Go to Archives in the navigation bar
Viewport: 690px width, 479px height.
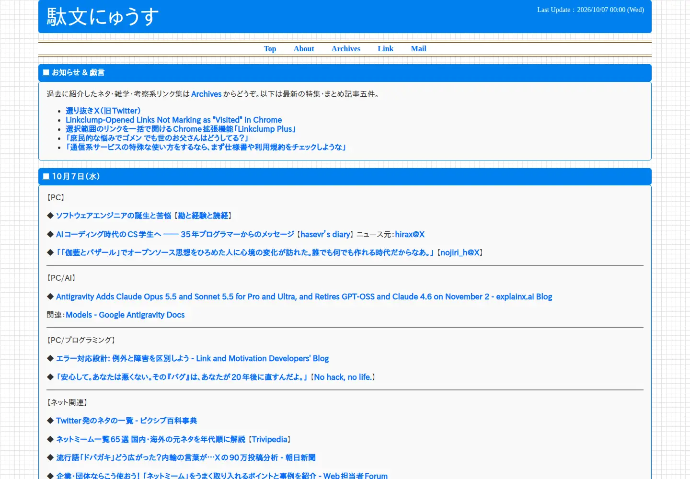point(346,49)
